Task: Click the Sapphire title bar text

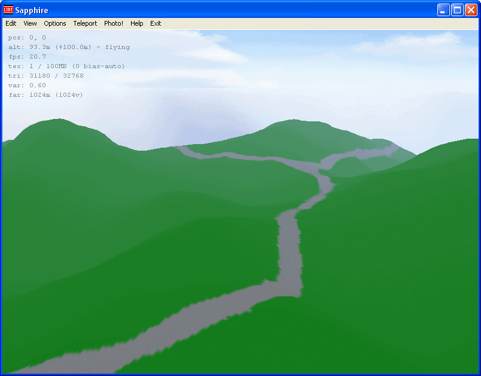Action: [32, 10]
